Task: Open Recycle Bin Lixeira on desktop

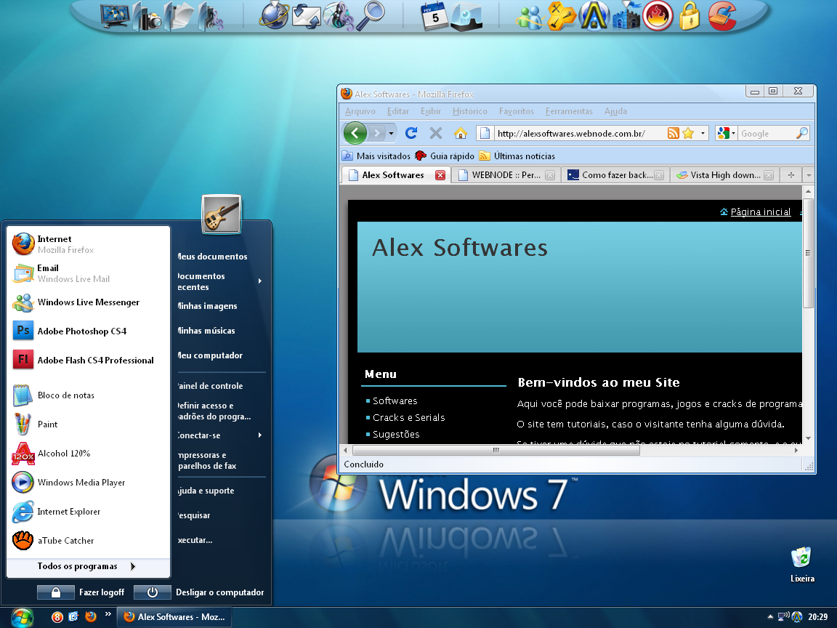Action: pyautogui.click(x=801, y=558)
